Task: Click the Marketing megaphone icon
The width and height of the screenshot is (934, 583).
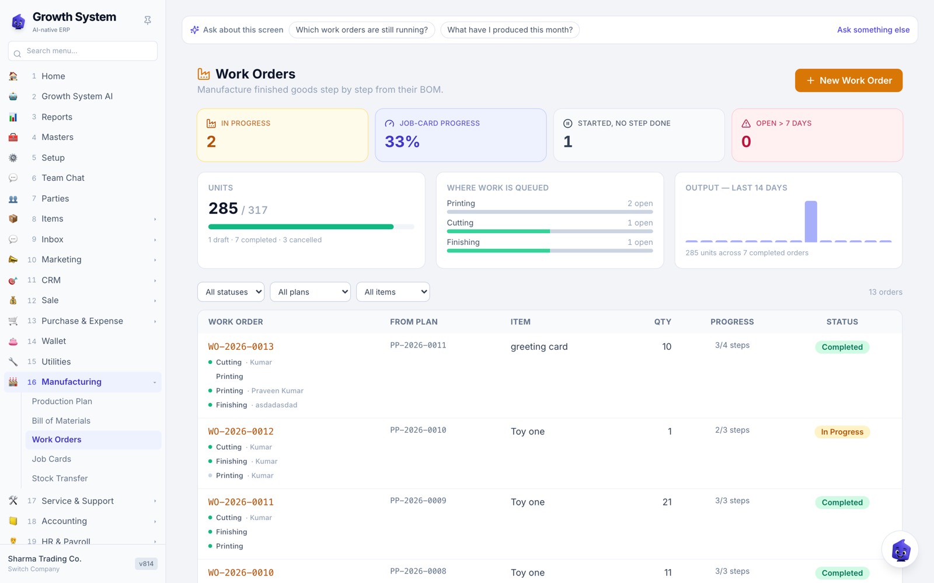Action: (13, 260)
